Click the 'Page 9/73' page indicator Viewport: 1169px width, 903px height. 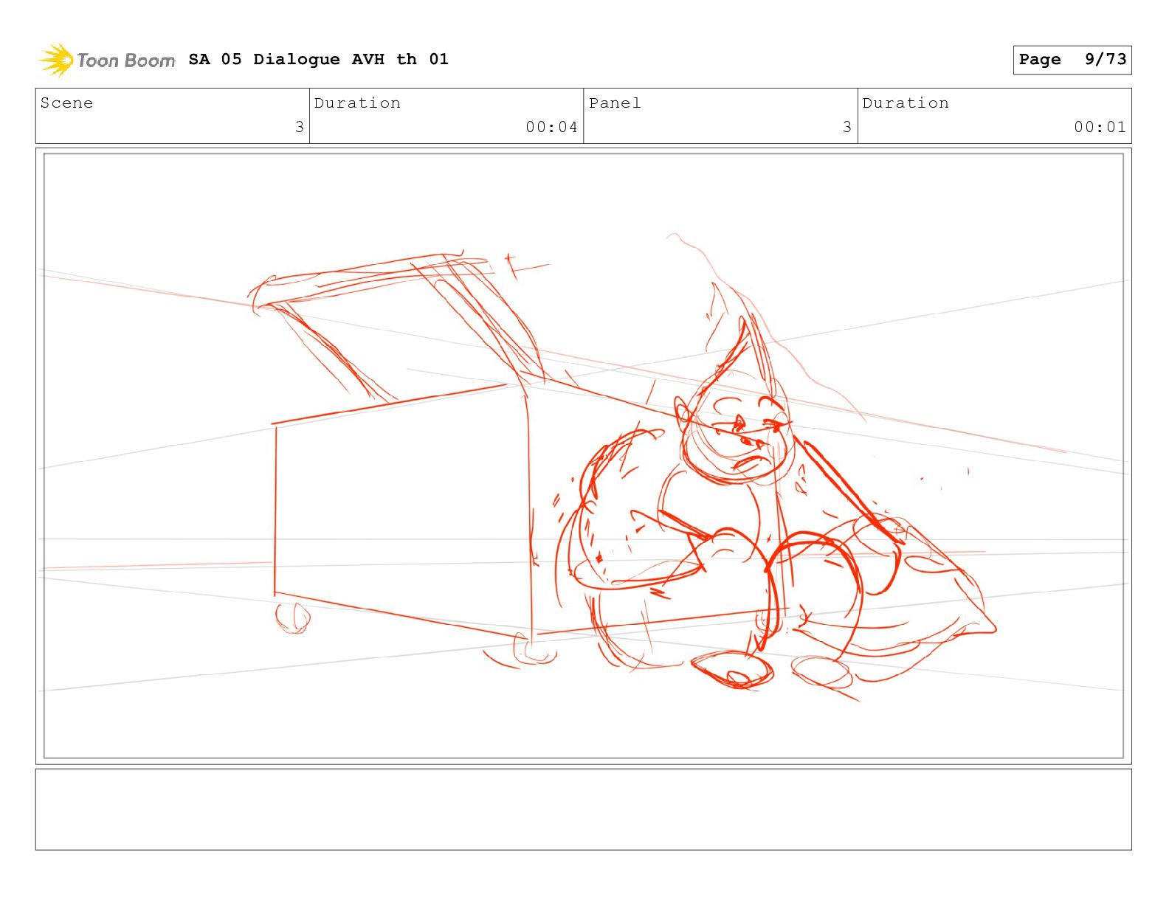point(1072,60)
